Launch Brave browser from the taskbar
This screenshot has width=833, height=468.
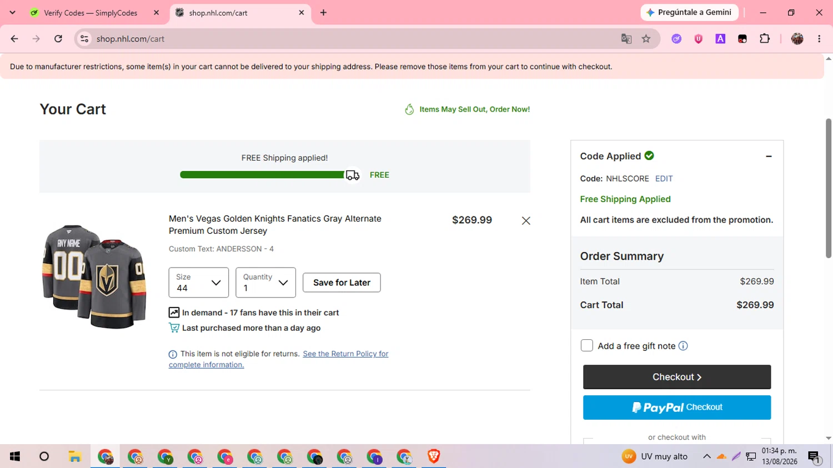(x=434, y=456)
